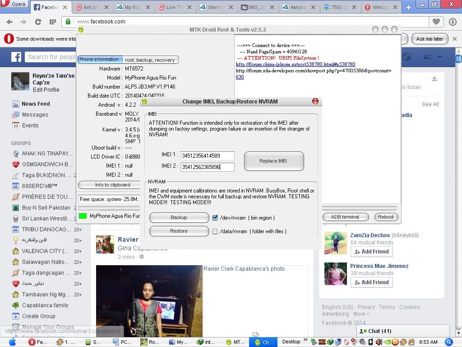This screenshot has width=462, height=347.
Task: Click the IMEI 1 input field
Action: pos(207,156)
